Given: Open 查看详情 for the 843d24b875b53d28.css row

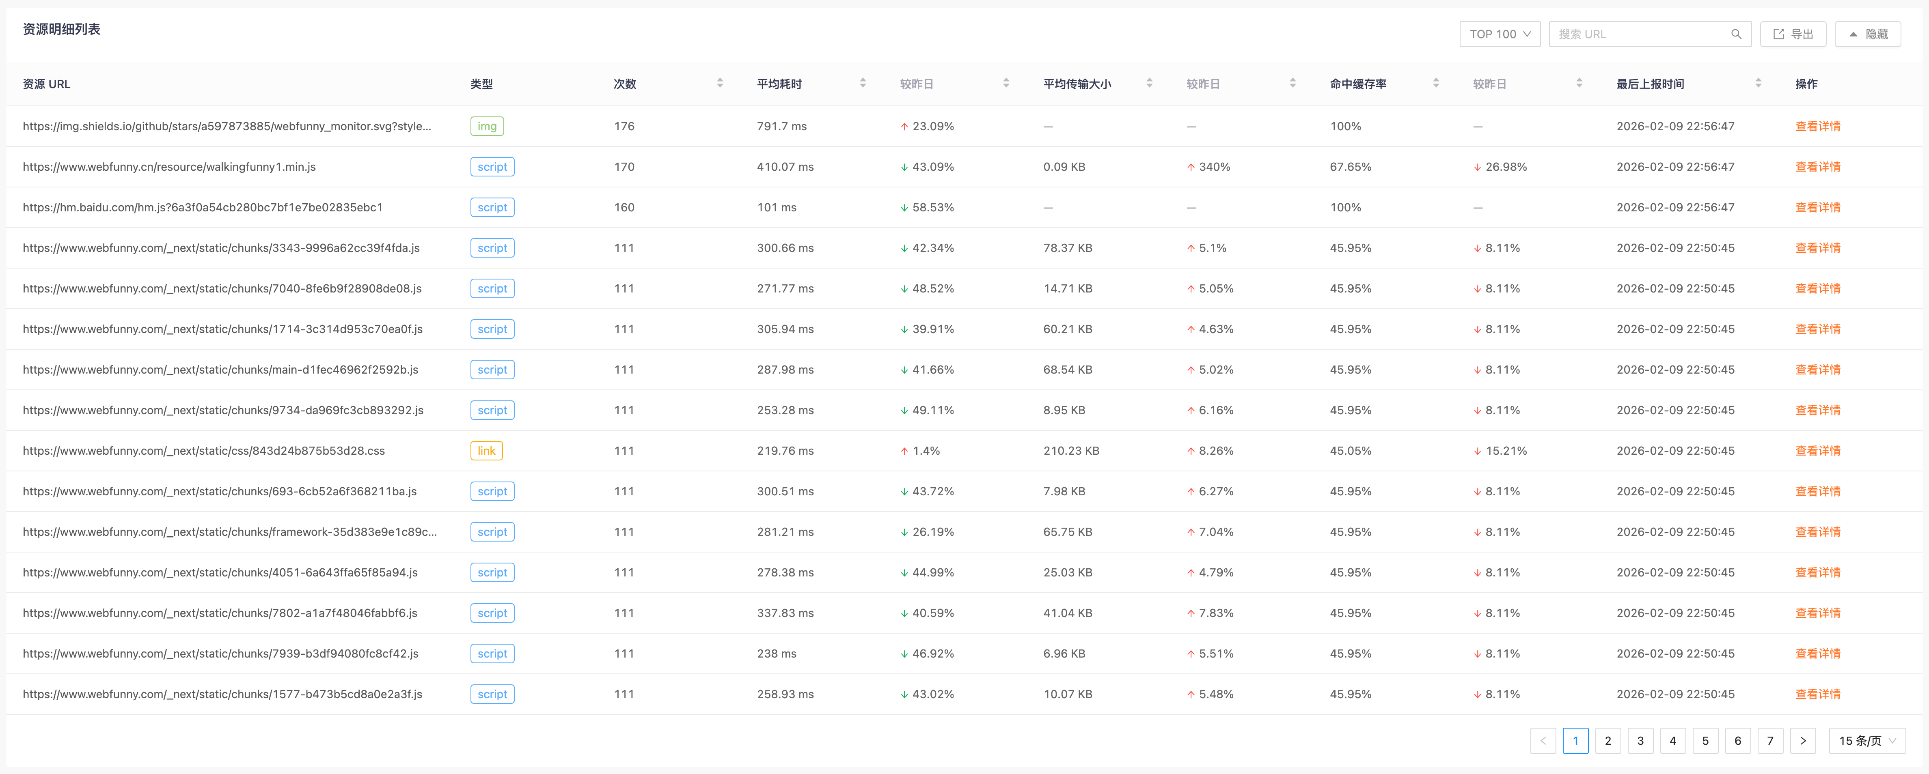Looking at the screenshot, I should [1817, 451].
